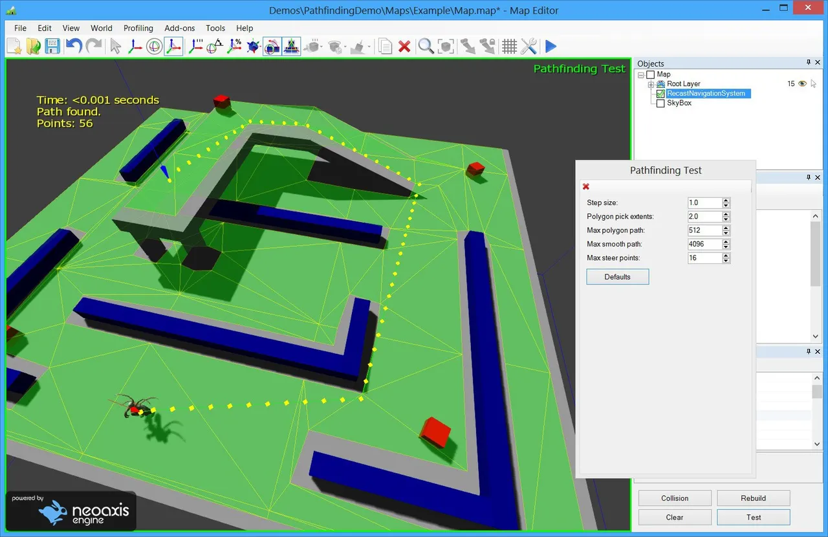828x537 pixels.
Task: Activate the move objects tool
Action: pos(135,46)
